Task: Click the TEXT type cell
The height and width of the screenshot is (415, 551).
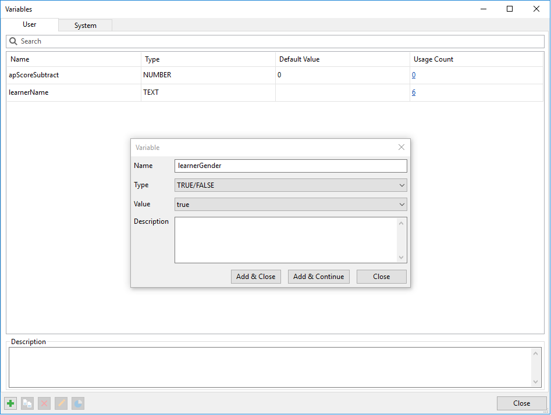Action: [208, 92]
